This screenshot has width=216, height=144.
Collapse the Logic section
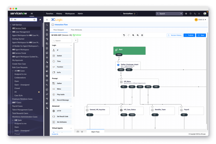coord(71,45)
